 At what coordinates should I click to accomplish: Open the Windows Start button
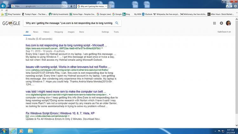point(4,131)
